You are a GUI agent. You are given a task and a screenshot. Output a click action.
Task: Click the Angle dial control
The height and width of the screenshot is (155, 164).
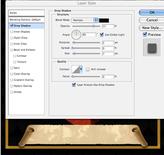76,35
